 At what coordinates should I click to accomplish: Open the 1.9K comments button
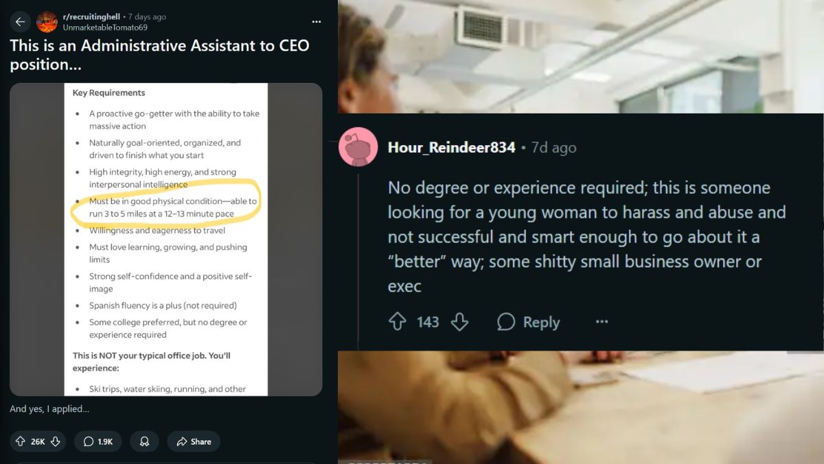click(x=98, y=441)
